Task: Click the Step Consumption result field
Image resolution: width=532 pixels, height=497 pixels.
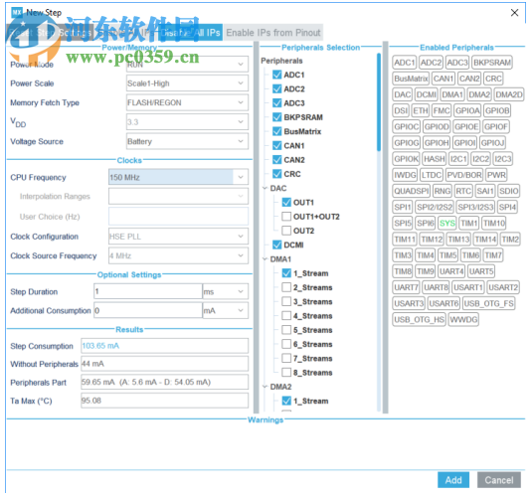Action: coord(164,346)
